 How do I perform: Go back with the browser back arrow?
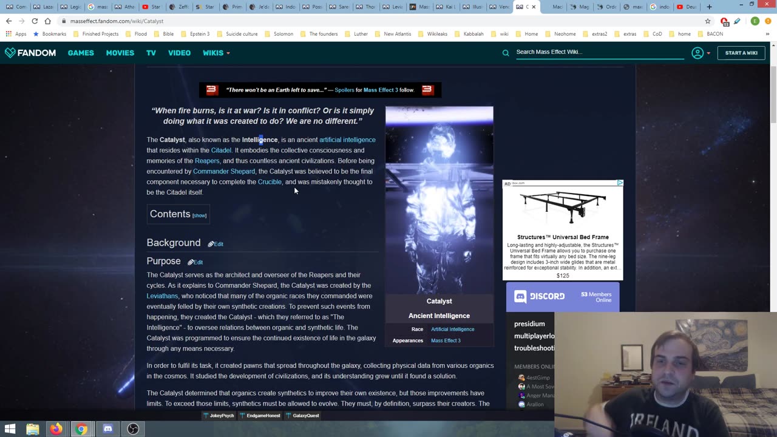tap(8, 21)
